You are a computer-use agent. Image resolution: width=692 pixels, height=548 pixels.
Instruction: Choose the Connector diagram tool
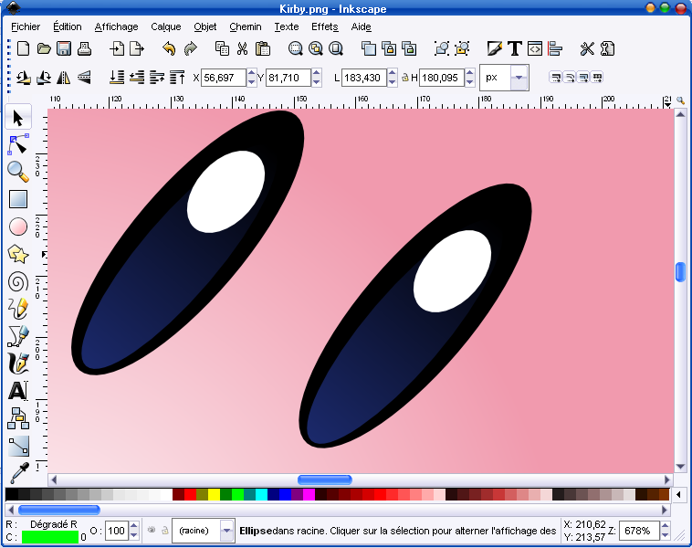coord(18,418)
